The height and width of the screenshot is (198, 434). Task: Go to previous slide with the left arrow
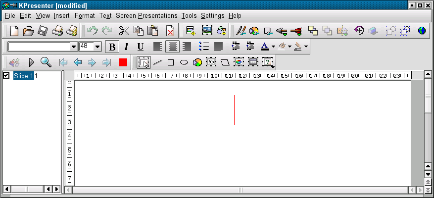tap(78, 62)
